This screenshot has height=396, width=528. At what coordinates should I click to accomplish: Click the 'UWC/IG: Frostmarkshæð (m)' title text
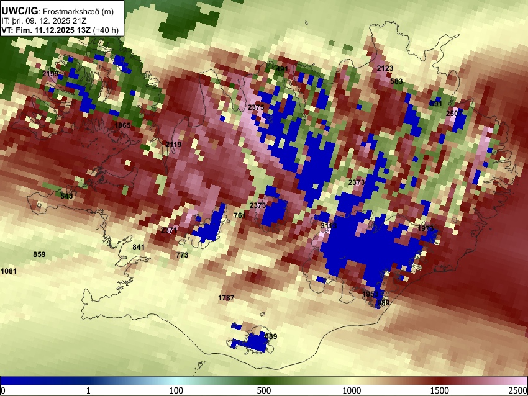tap(58, 11)
